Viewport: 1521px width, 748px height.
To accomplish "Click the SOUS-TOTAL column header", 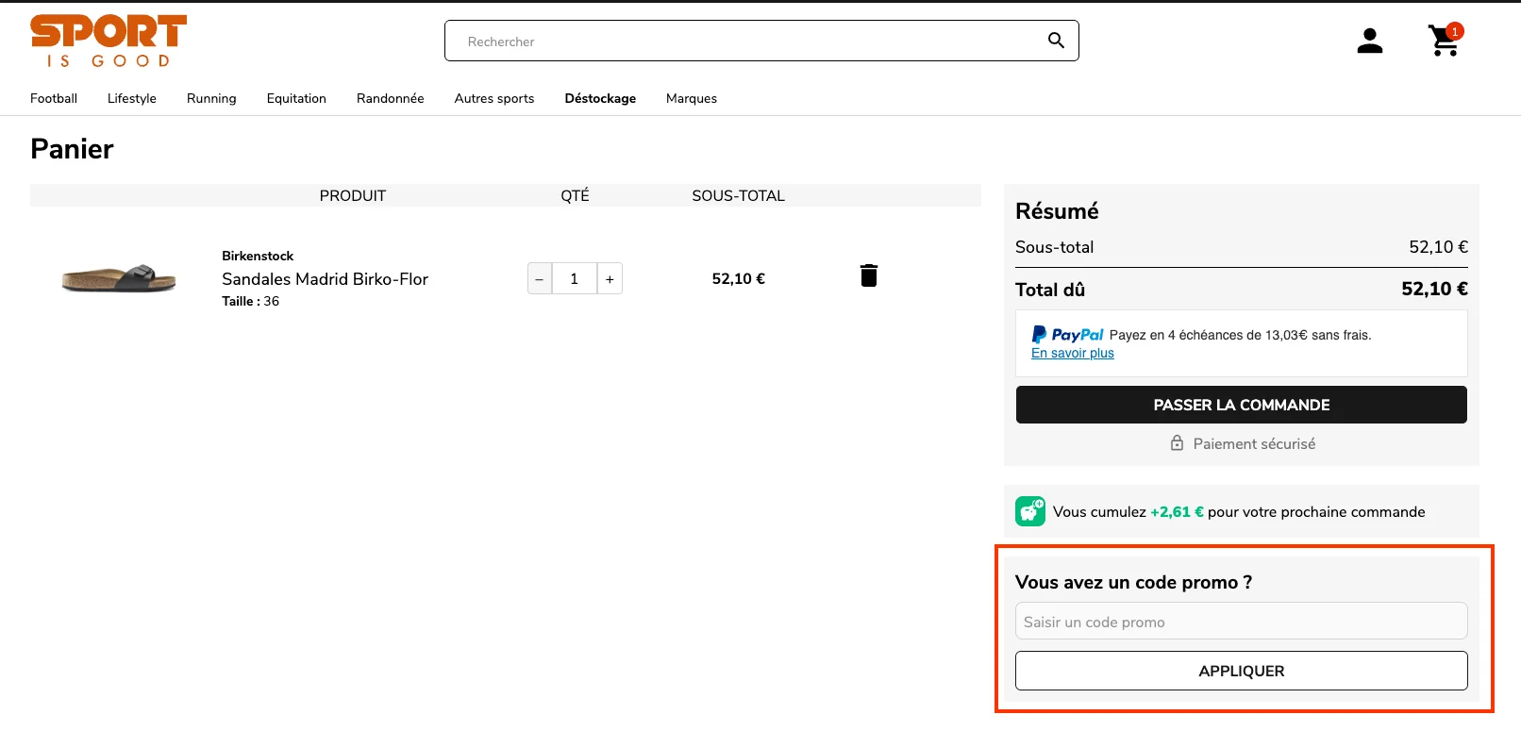I will point(739,195).
